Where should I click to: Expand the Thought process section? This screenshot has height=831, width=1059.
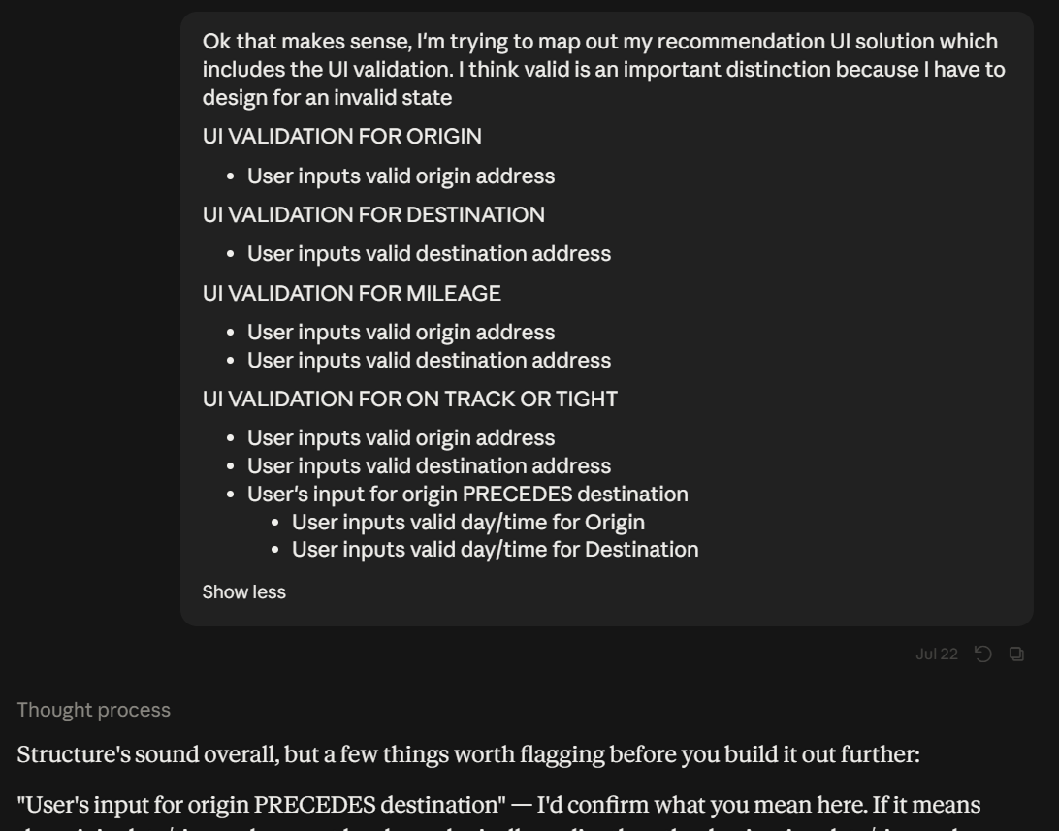point(94,710)
